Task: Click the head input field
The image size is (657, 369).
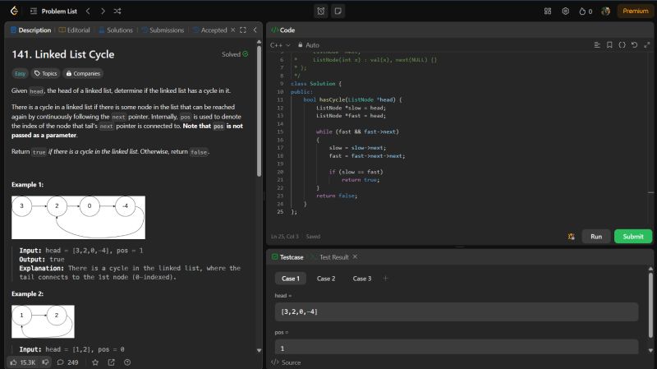Action: click(x=457, y=311)
